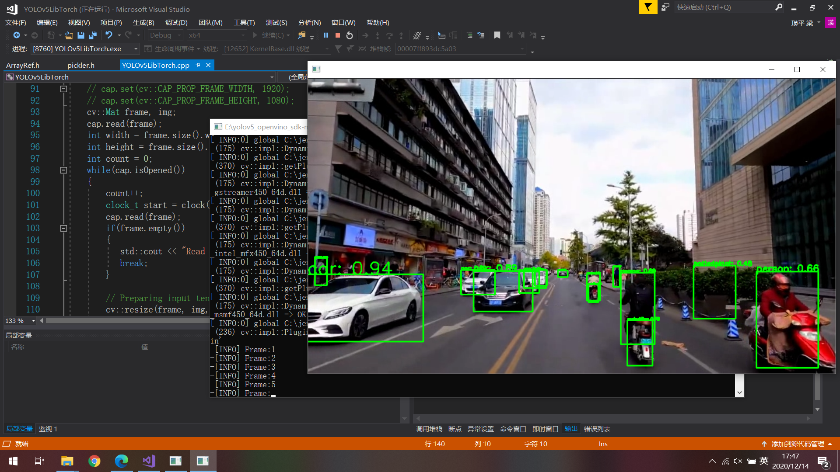
Task: Click the console window down scroll arrow
Action: click(x=739, y=392)
